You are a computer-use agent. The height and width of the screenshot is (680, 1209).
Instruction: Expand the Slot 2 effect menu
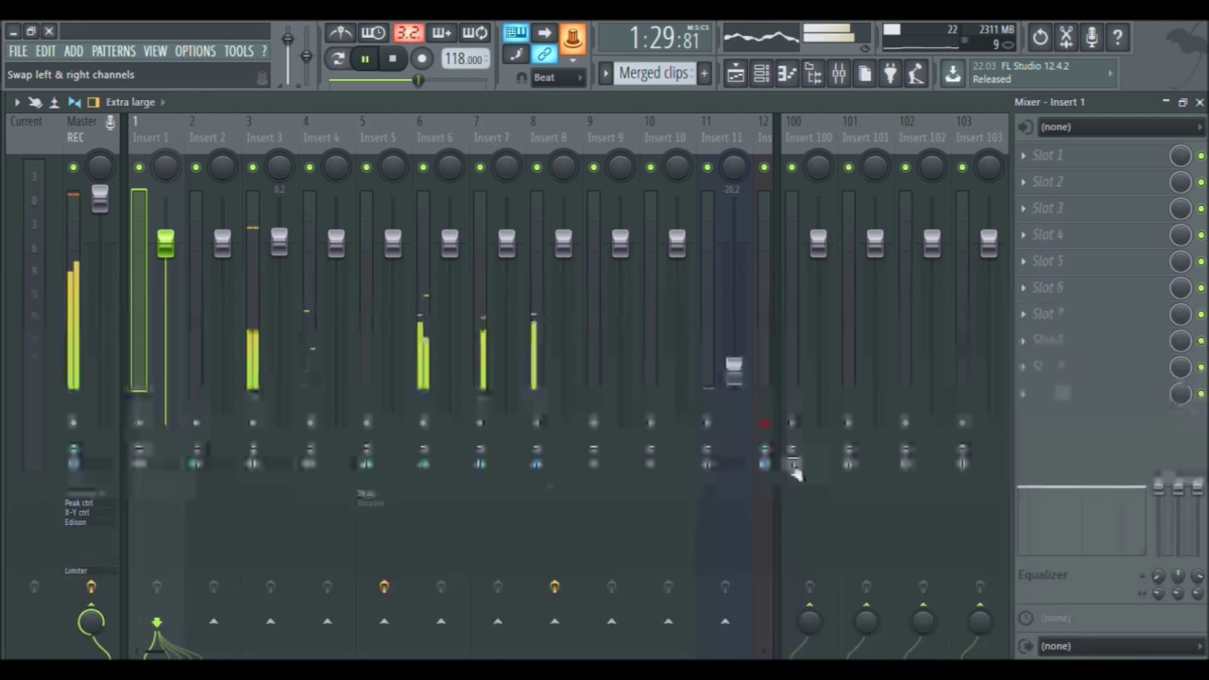point(1024,181)
